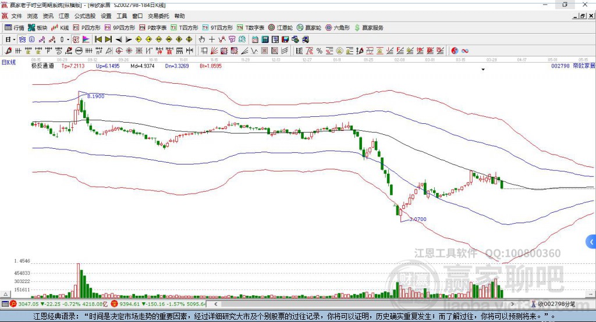Open the 设置 menu
596x322 pixels.
106,16
